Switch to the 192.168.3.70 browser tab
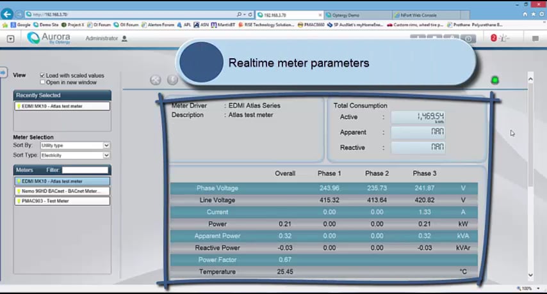The image size is (547, 294). [x=289, y=15]
